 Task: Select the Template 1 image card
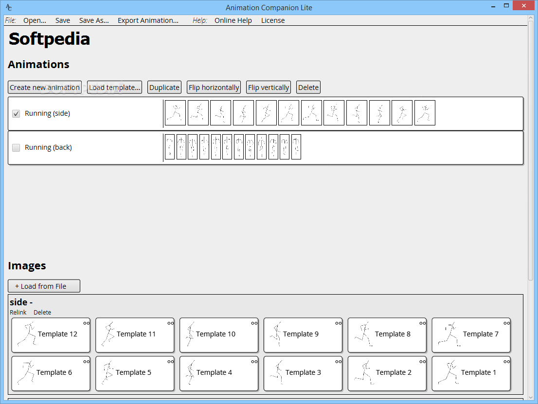tap(471, 373)
